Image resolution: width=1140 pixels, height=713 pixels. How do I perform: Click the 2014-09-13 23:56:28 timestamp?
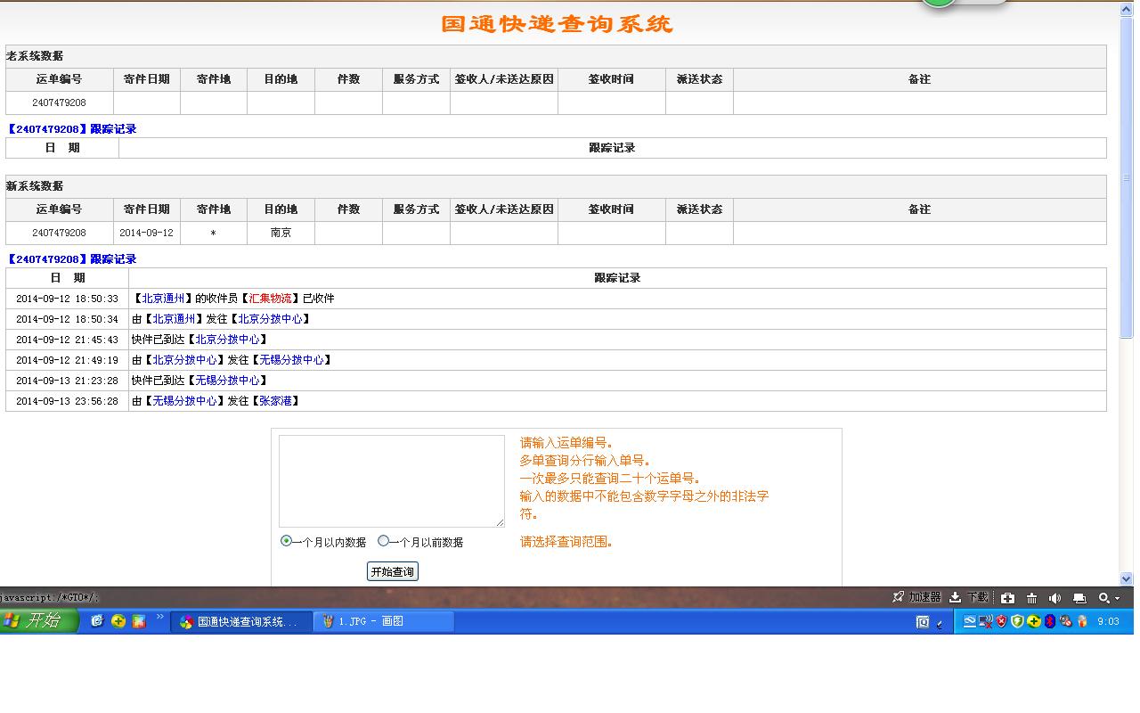coord(67,401)
